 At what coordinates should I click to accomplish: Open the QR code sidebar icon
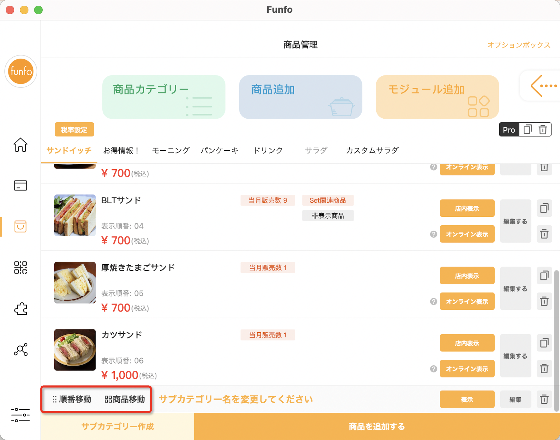[x=20, y=267]
